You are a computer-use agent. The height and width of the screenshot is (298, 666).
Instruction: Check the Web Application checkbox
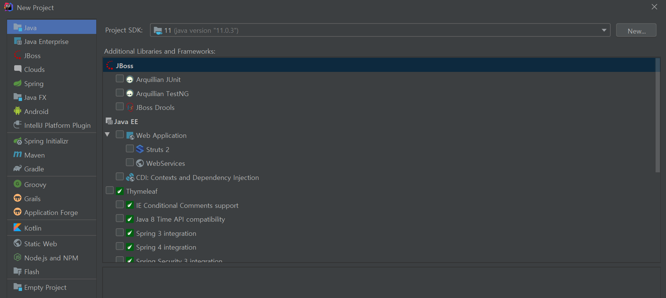[x=120, y=134]
